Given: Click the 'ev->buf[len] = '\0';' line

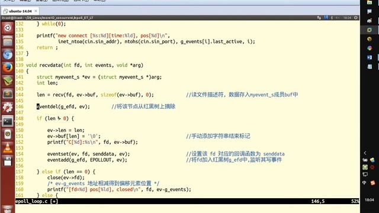Looking at the screenshot, I should pos(73,136).
